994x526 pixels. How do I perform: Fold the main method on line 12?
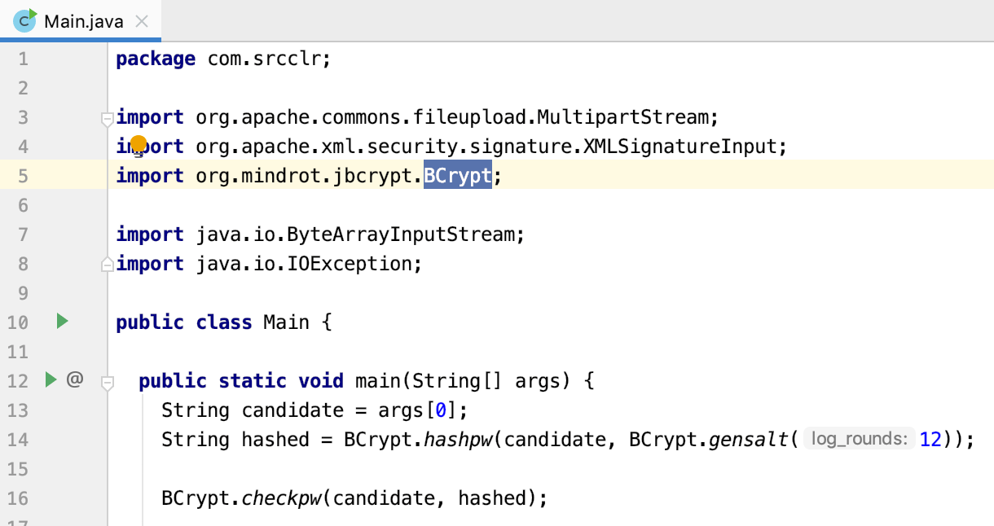click(107, 381)
